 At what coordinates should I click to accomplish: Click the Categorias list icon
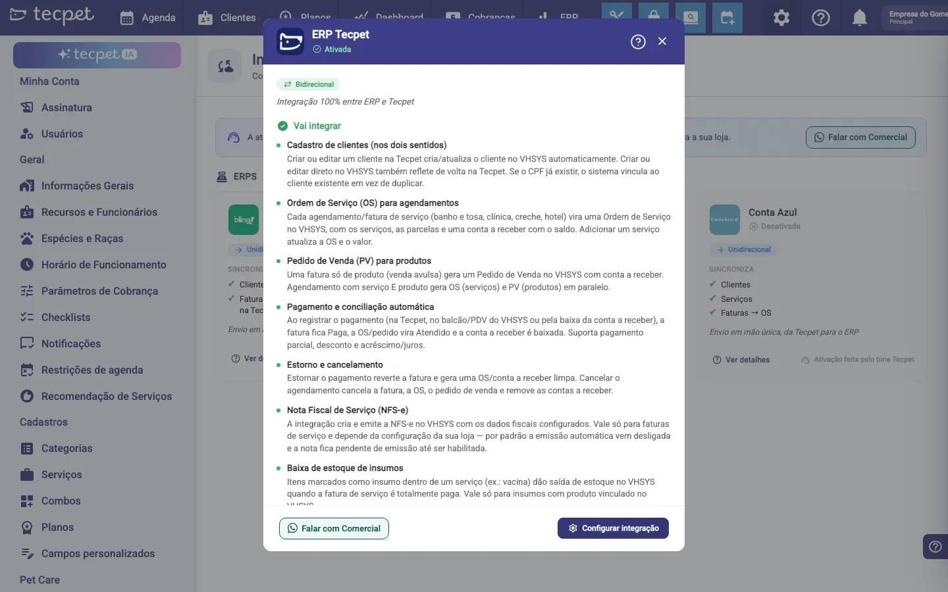[27, 449]
